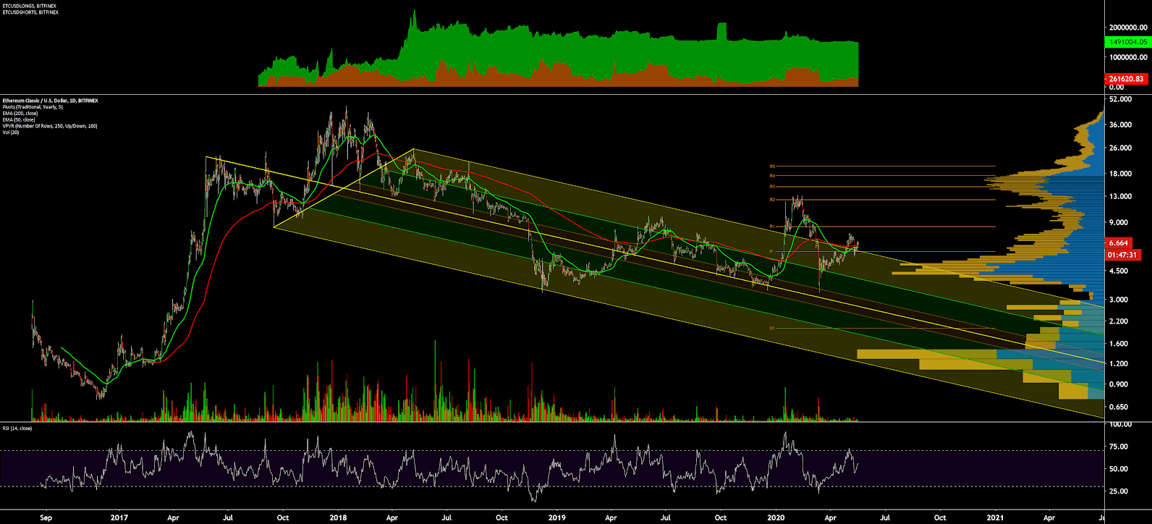The image size is (1152, 524).
Task: Click the P pivot point label
Action: point(771,252)
